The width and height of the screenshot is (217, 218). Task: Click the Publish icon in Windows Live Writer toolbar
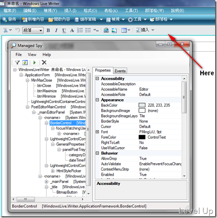click(x=4, y=19)
